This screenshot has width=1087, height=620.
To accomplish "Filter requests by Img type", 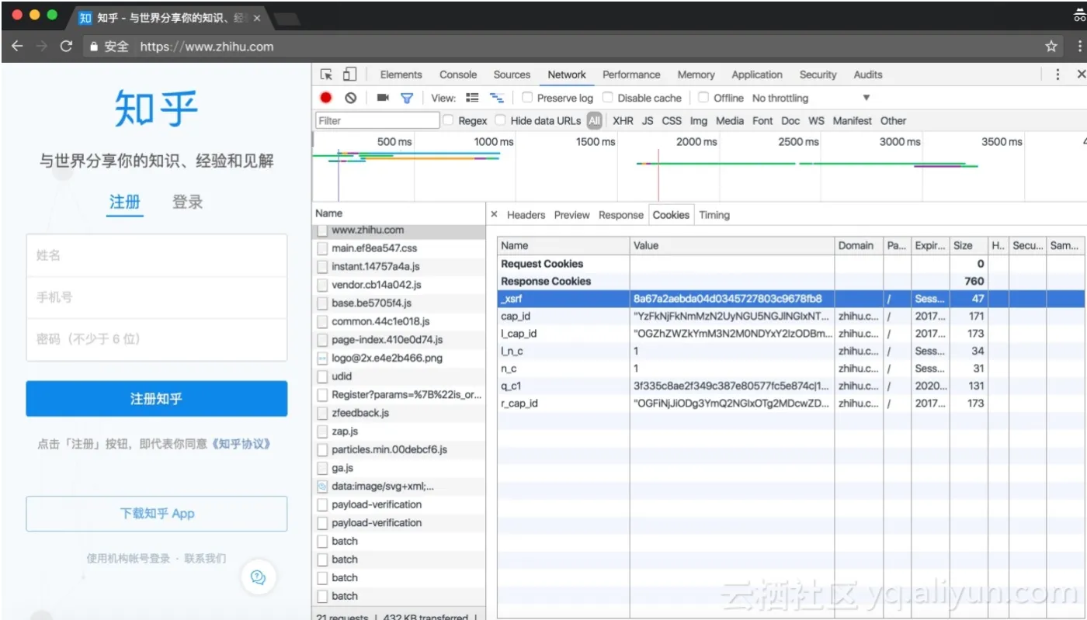I will (699, 120).
